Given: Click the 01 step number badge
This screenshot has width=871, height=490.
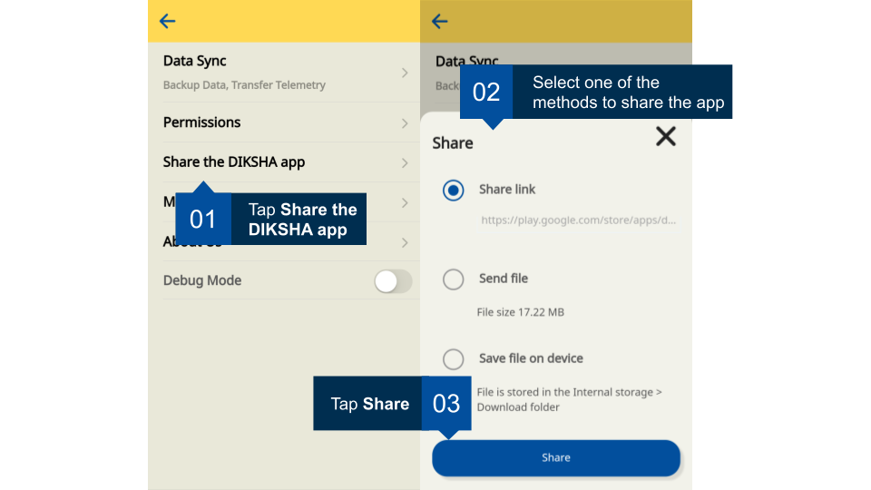Looking at the screenshot, I should [203, 220].
